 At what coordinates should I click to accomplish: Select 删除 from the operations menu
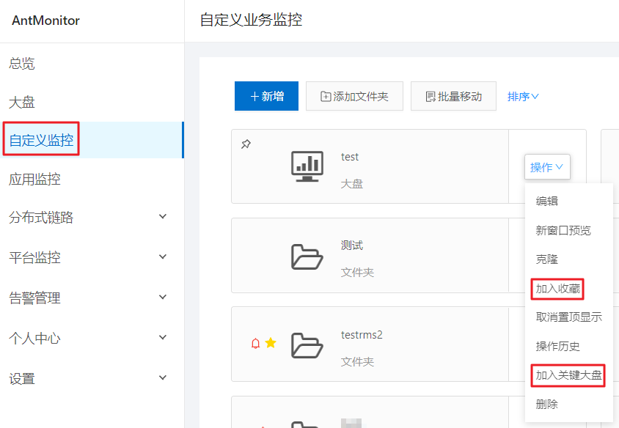tap(546, 404)
